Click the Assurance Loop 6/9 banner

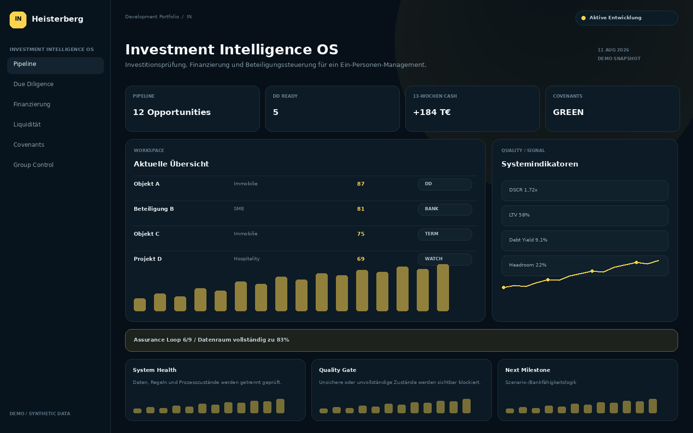tap(401, 340)
